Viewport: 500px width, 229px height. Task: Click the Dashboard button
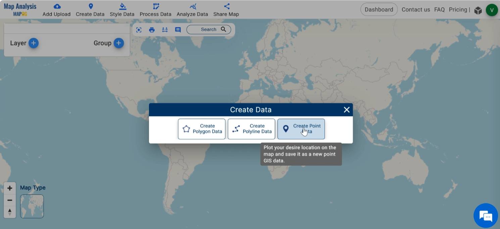379,10
